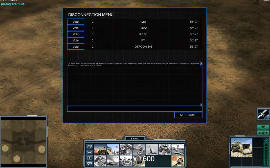This screenshot has height=168, width=270.
Task: Click the green down-arrow button
Action: click(x=263, y=127)
